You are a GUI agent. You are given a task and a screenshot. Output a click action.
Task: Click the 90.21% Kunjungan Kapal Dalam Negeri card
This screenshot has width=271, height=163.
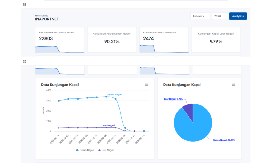[x=112, y=40]
